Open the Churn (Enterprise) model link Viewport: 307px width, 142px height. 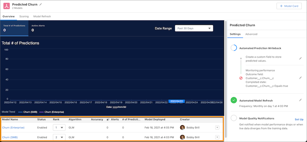[13, 127]
